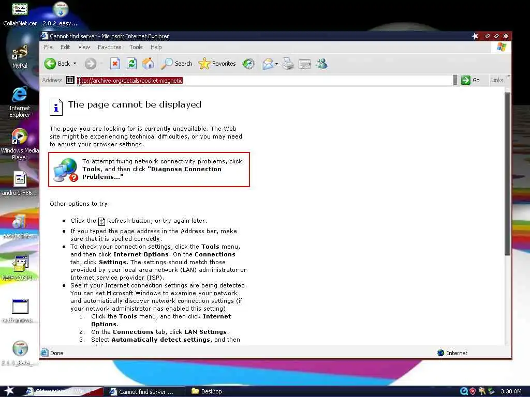530x397 pixels.
Task: Select the NetFx20SP1 installer icon
Action: pos(20,268)
